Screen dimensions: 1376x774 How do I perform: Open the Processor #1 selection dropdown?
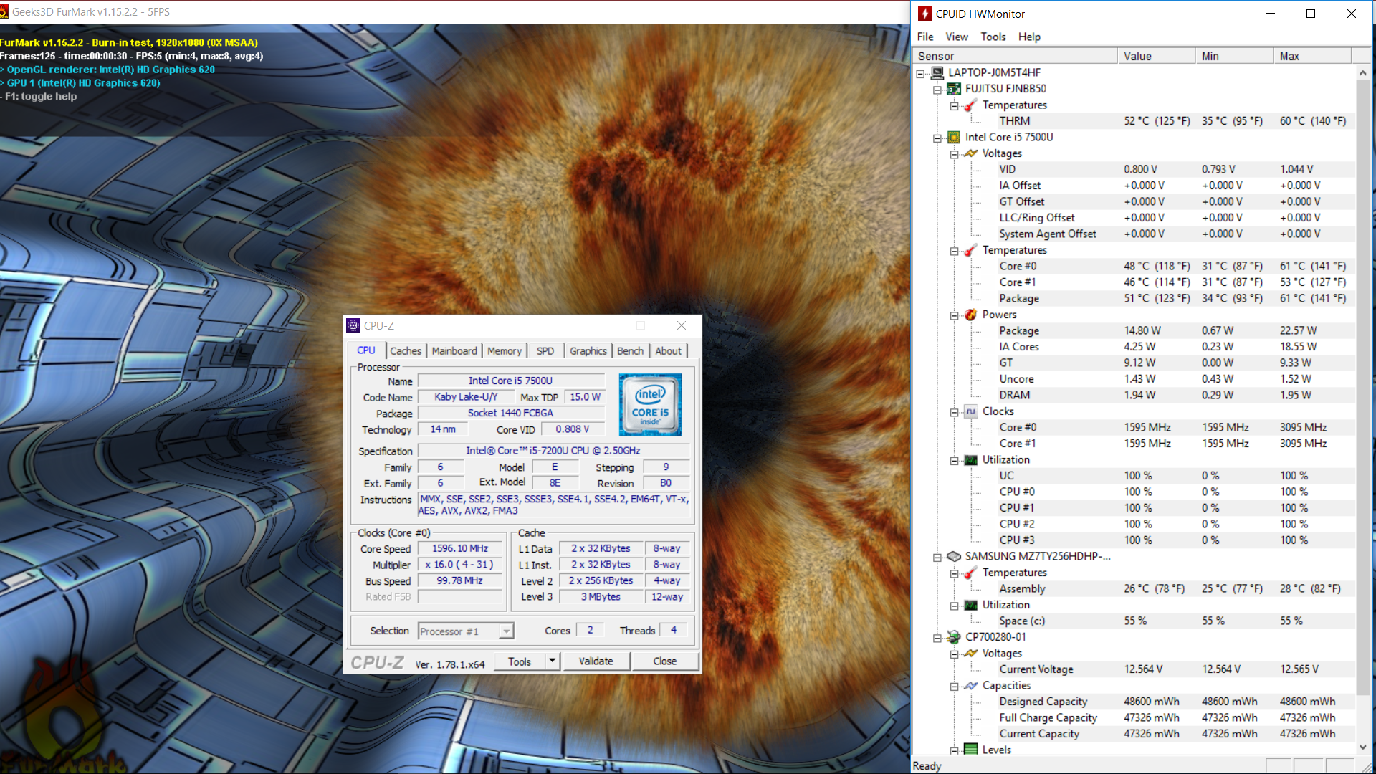tap(507, 631)
